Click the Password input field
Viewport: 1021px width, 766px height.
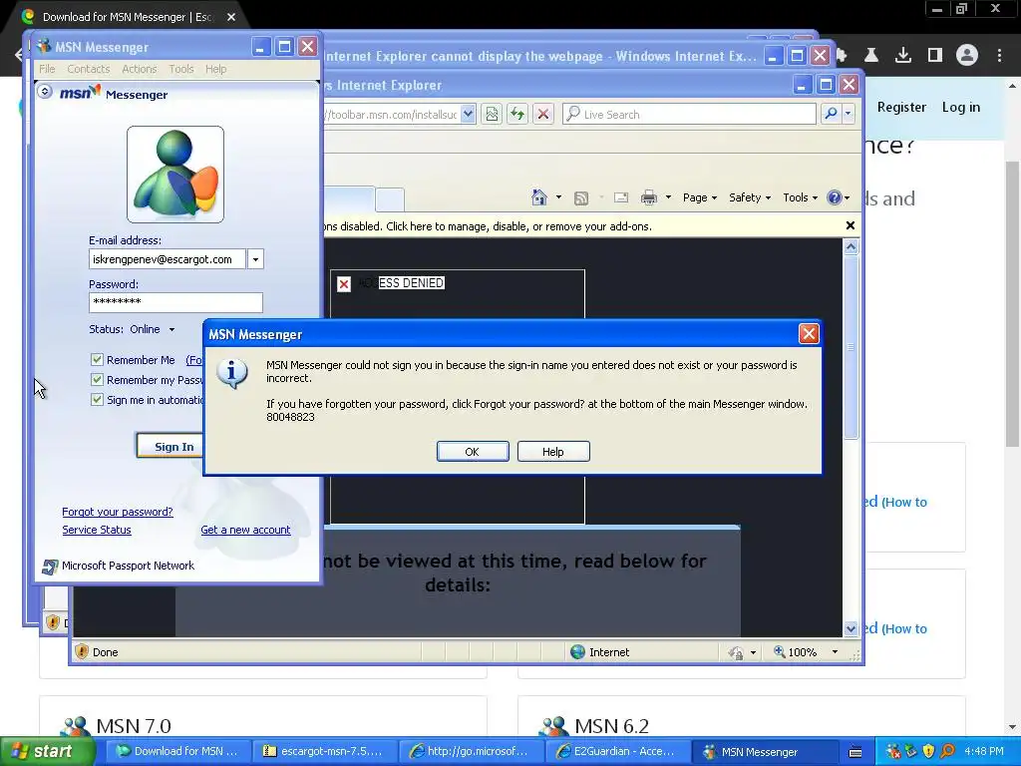(175, 302)
